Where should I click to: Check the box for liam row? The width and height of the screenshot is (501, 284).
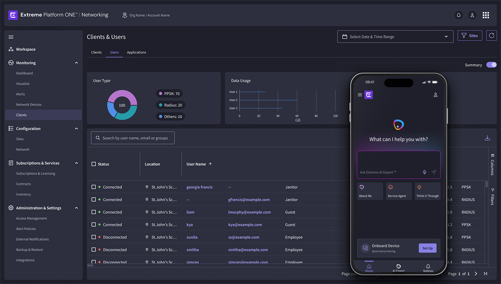tap(94, 212)
